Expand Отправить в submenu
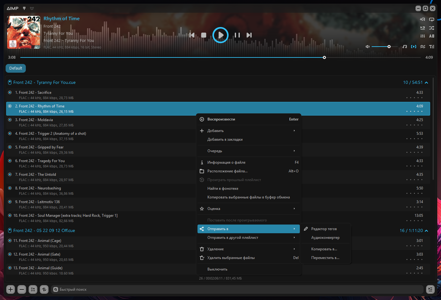This screenshot has width=441, height=300. pyautogui.click(x=249, y=229)
